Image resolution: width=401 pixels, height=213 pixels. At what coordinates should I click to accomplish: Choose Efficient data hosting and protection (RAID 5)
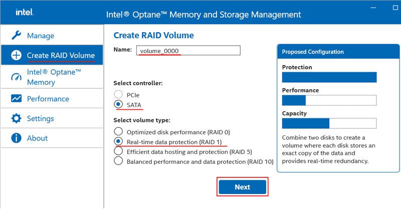click(x=118, y=151)
